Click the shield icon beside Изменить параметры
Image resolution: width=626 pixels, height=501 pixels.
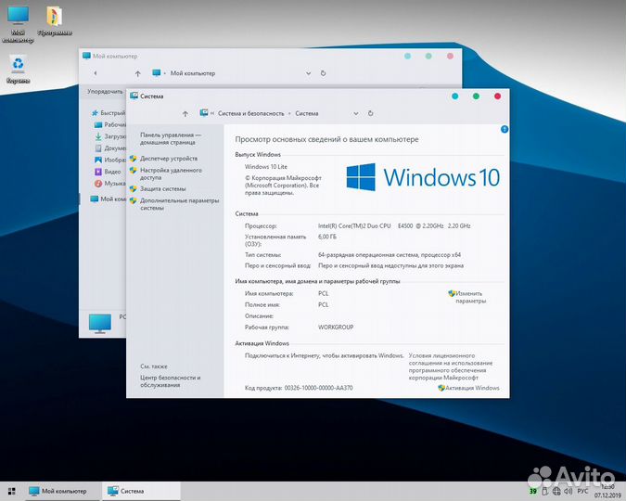[452, 294]
